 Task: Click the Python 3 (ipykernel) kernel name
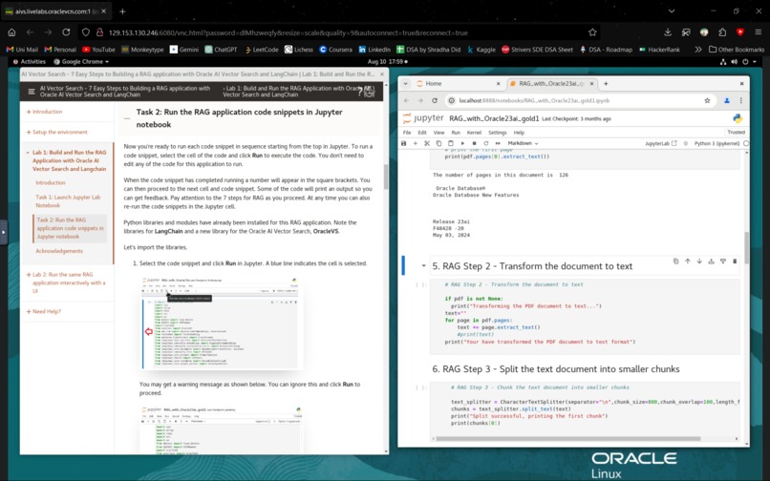717,143
